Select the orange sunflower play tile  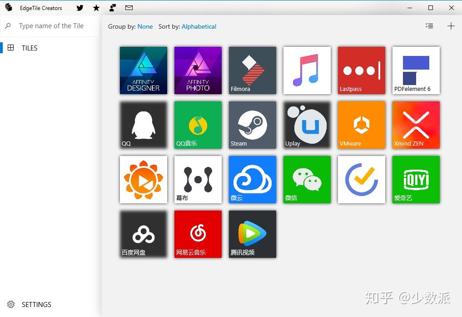pos(144,180)
